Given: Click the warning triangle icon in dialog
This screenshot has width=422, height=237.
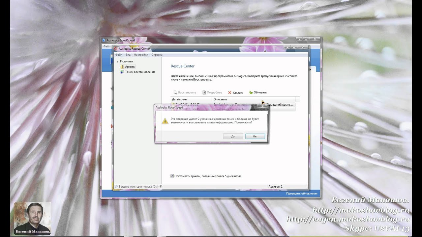Looking at the screenshot, I should click(165, 120).
